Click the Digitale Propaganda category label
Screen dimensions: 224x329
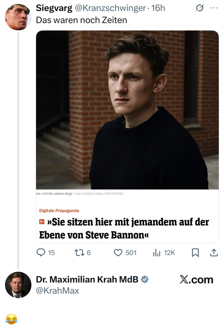59,210
